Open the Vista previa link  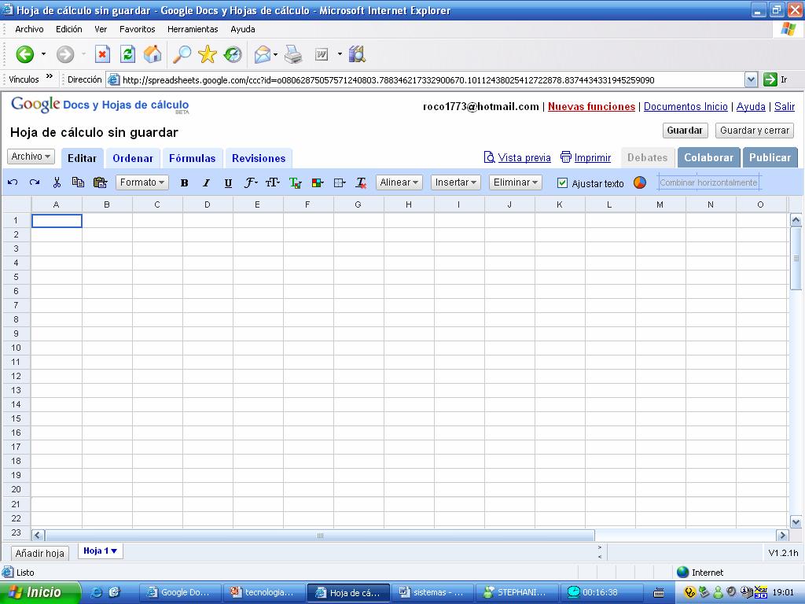tap(517, 157)
